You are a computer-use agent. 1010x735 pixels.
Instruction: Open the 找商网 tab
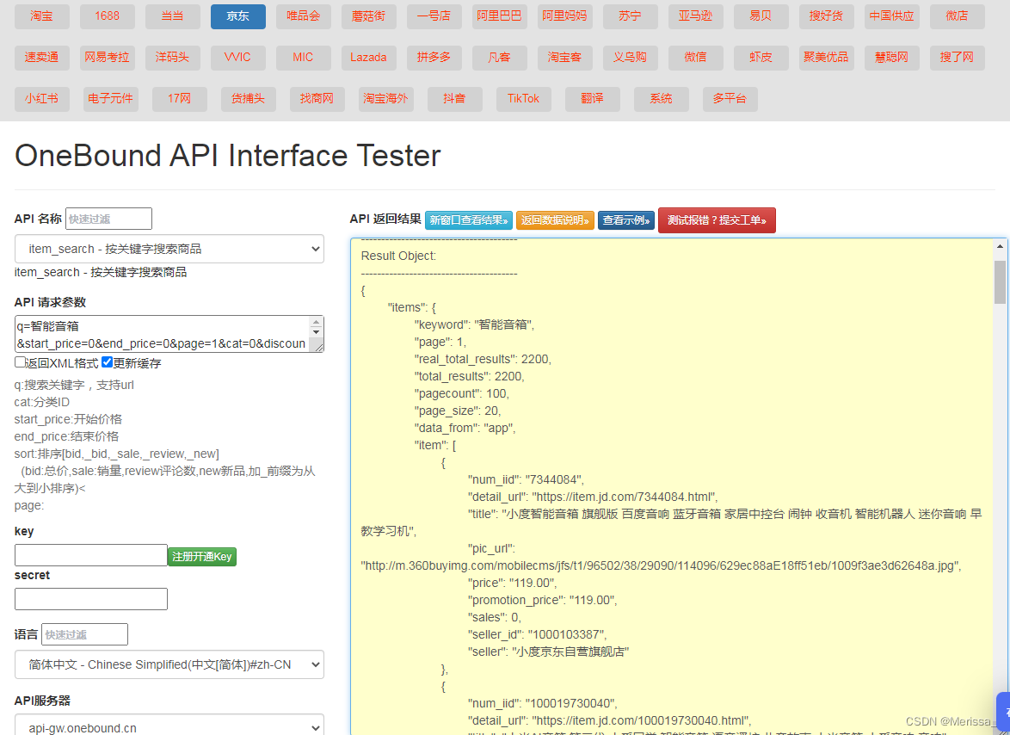click(317, 99)
